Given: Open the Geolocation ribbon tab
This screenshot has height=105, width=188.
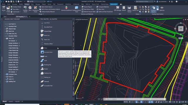Looking at the screenshot, I should [x=114, y=4].
